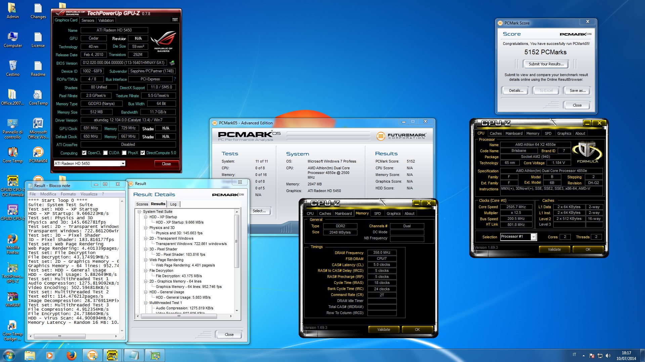Click the GPU-Z screenshot camera icon
This screenshot has width=645, height=362.
tap(175, 20)
